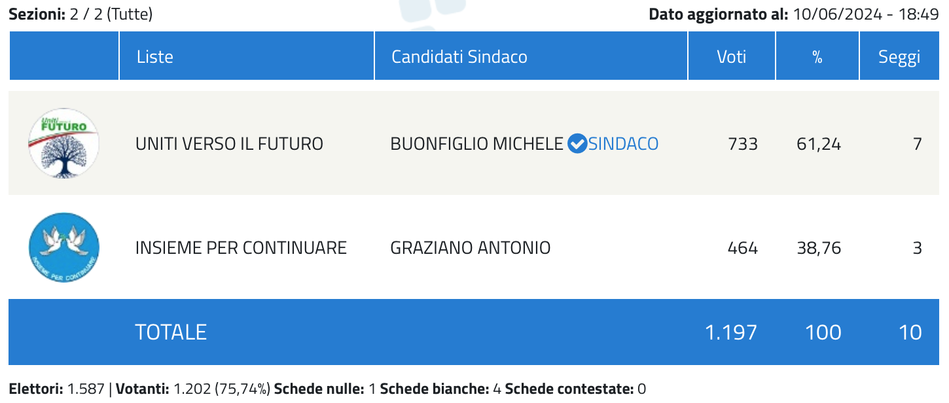Click the Votanti 1.202 turnout figure
The image size is (949, 403).
[x=190, y=389]
